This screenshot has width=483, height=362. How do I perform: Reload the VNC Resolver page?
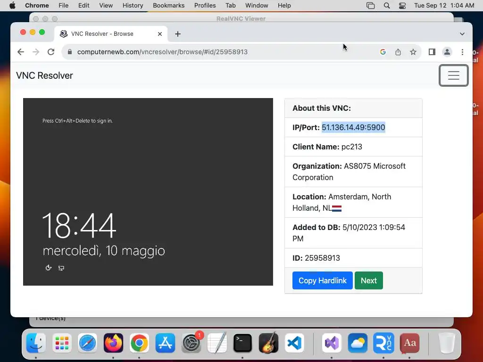(x=51, y=52)
